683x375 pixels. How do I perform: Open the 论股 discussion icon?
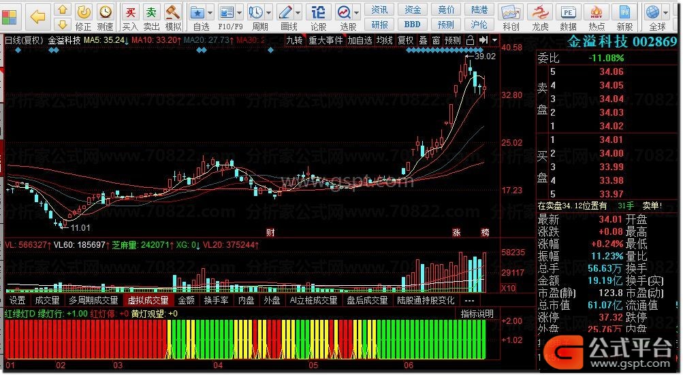[x=319, y=12]
